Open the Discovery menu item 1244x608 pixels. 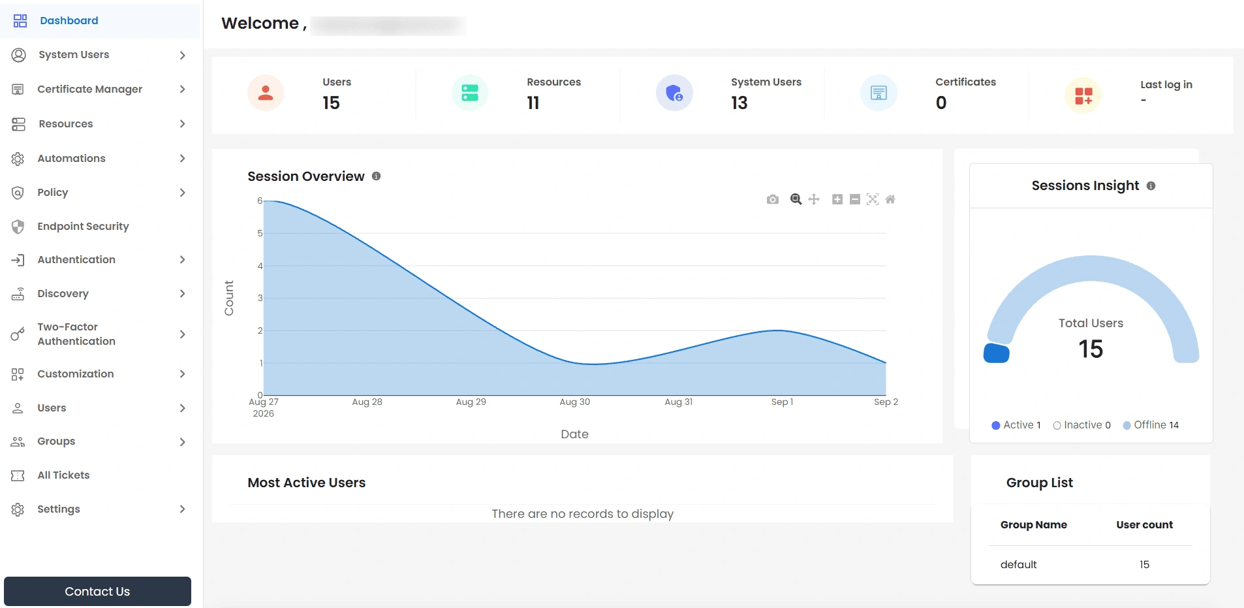(100, 294)
